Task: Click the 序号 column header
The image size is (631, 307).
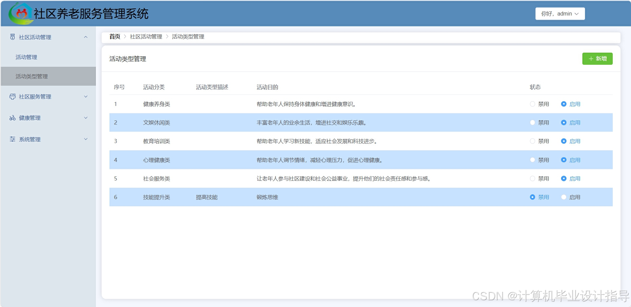Action: [119, 87]
